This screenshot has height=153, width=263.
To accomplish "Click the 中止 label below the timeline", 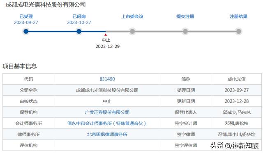I will pyautogui.click(x=106, y=40).
